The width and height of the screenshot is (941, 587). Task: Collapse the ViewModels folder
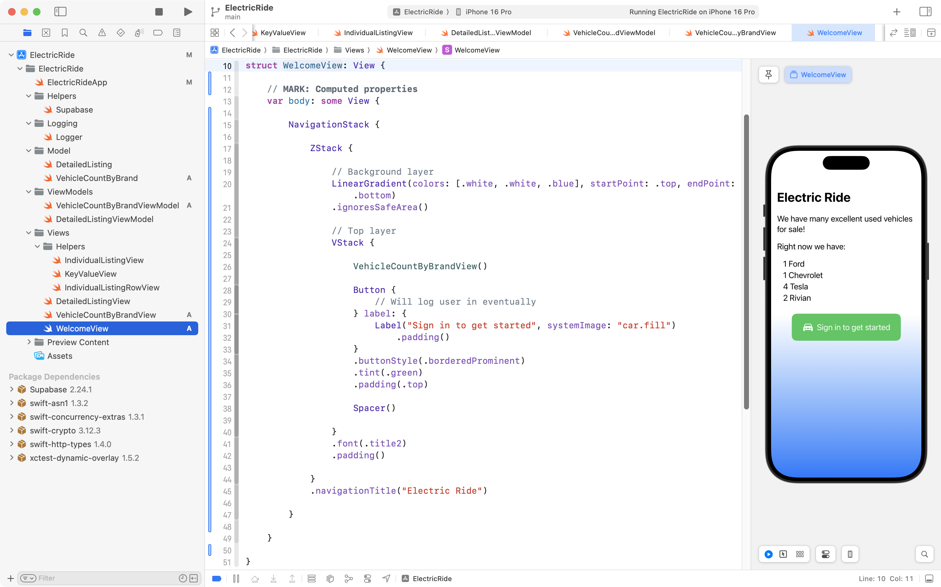[x=28, y=192]
